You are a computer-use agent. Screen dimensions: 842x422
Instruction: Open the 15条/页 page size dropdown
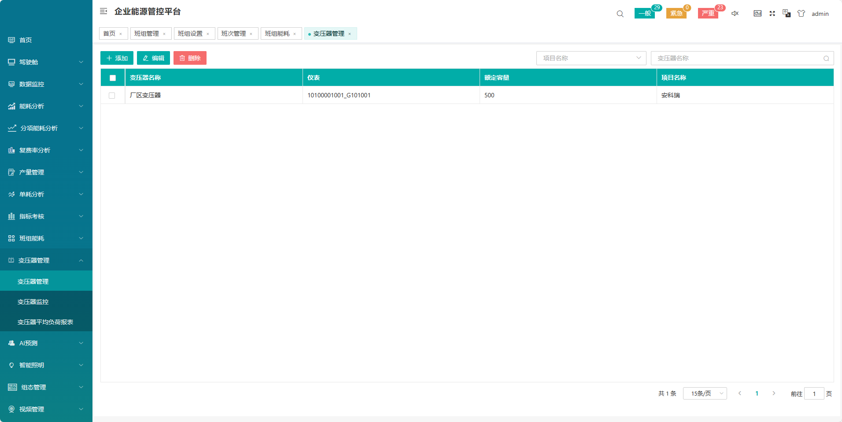tap(705, 393)
